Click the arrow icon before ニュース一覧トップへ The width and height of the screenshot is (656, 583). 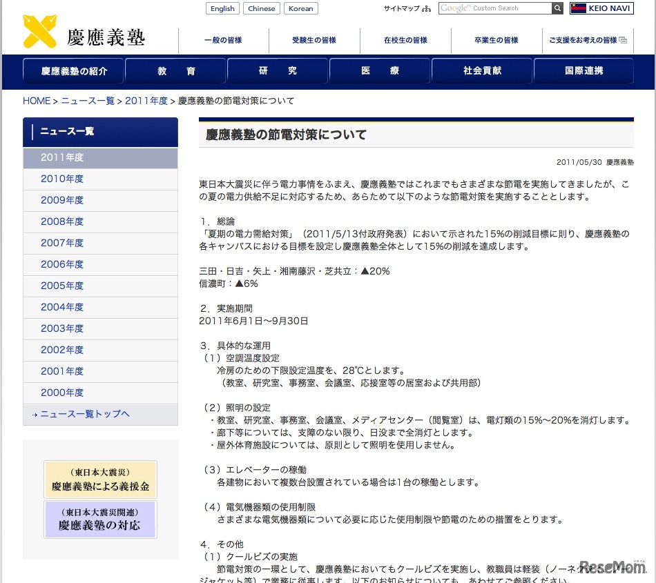coord(34,414)
